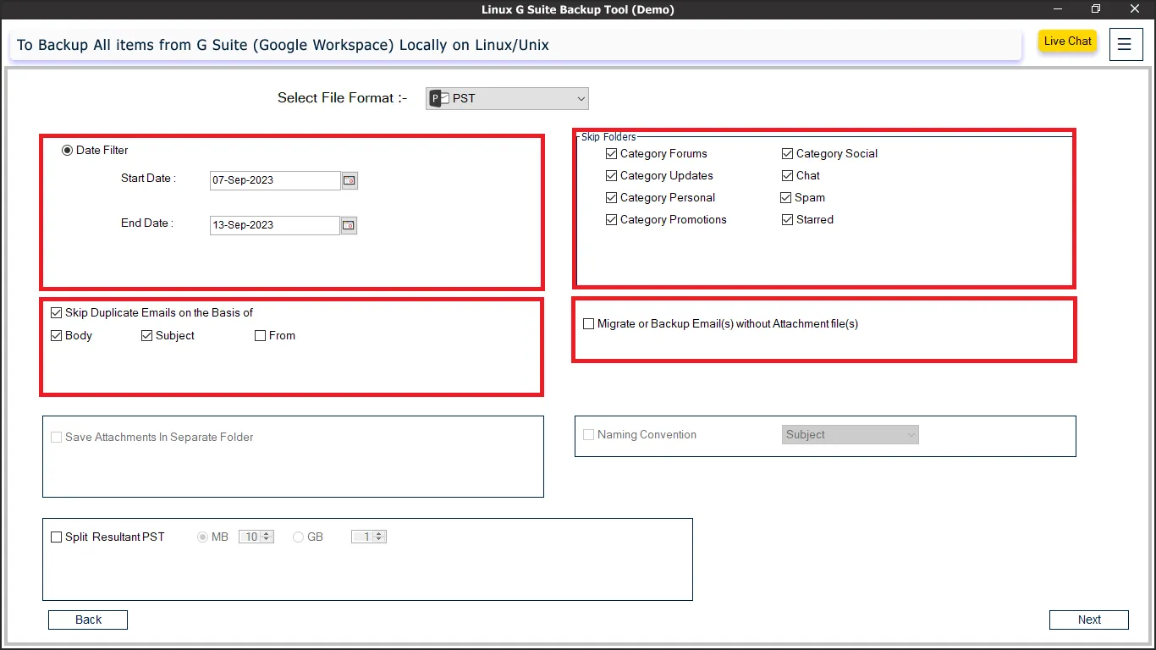Click the Live Chat button

coord(1067,41)
